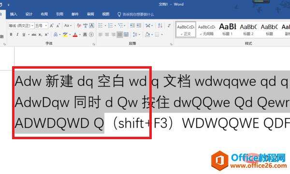Click the Decrease Indent icon

[132, 26]
